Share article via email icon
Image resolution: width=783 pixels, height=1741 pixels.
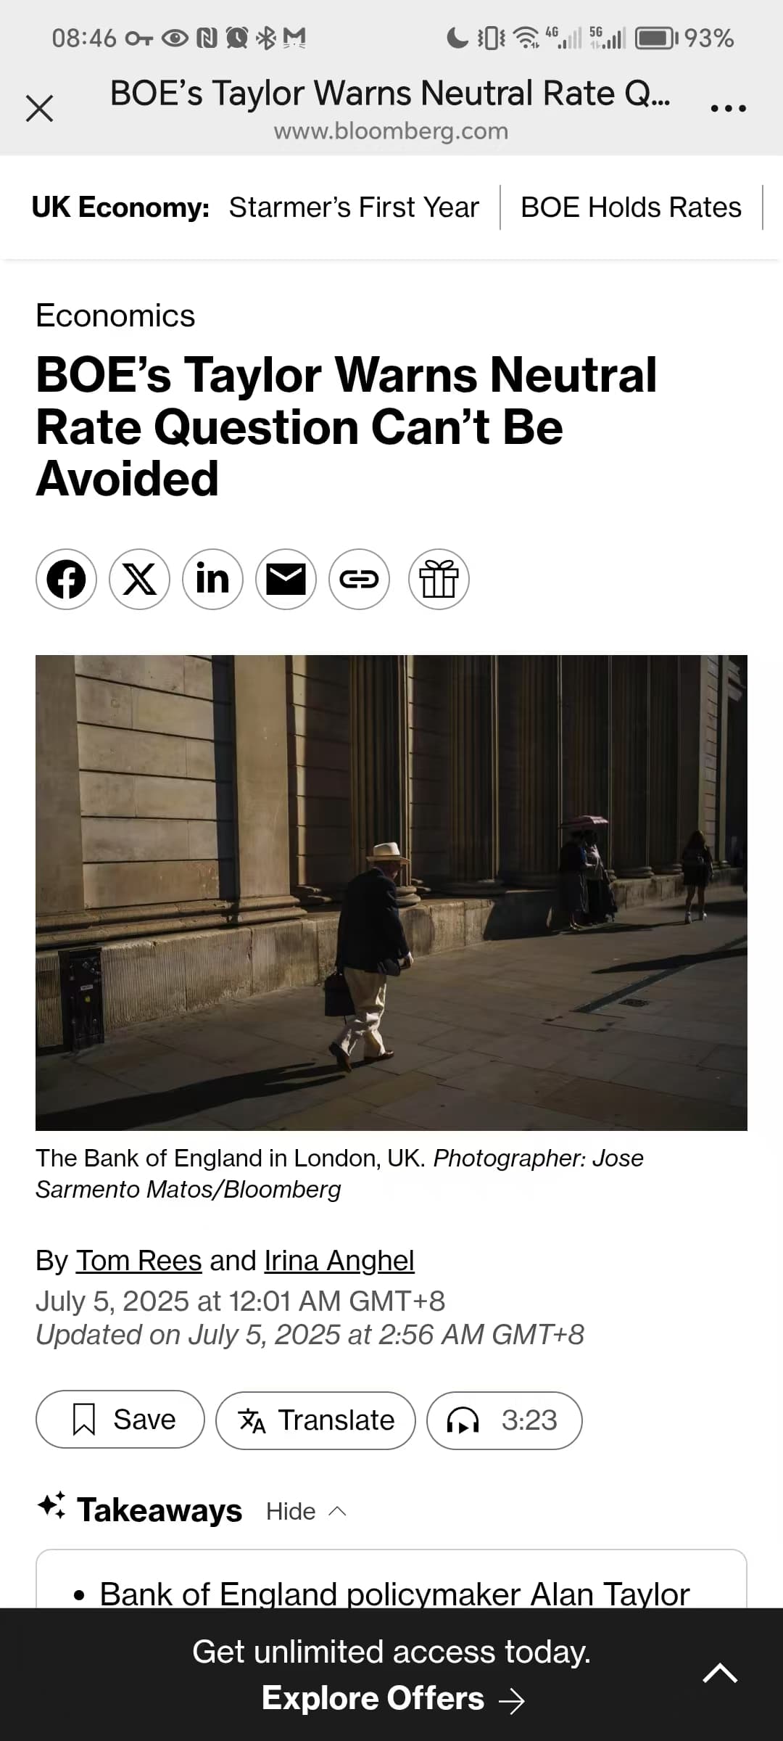(x=286, y=579)
